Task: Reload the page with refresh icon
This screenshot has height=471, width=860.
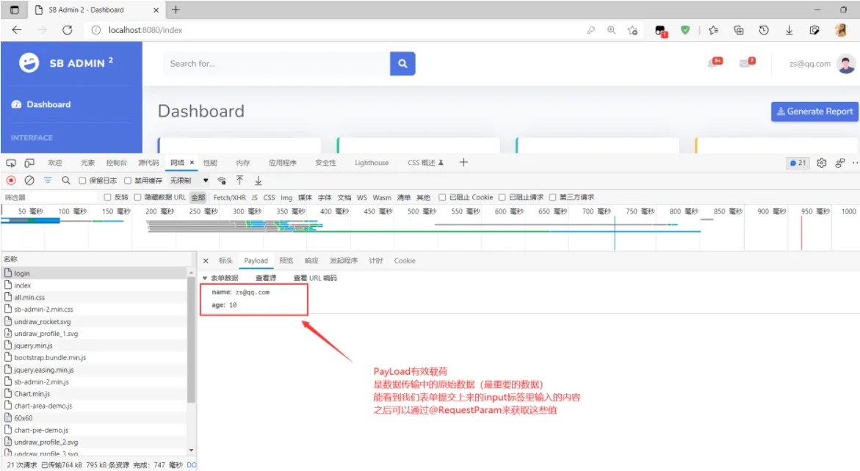Action: click(x=67, y=30)
